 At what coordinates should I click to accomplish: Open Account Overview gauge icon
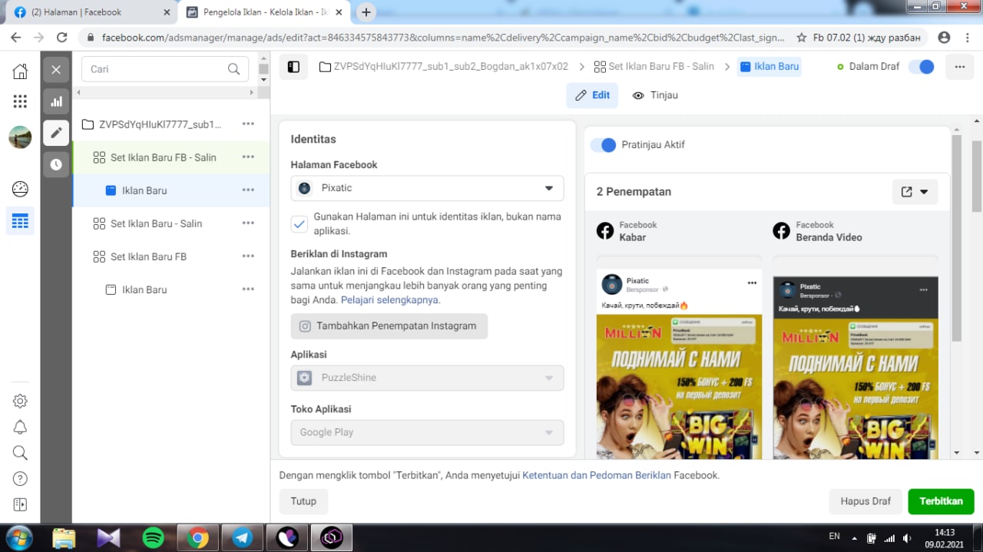click(x=20, y=189)
